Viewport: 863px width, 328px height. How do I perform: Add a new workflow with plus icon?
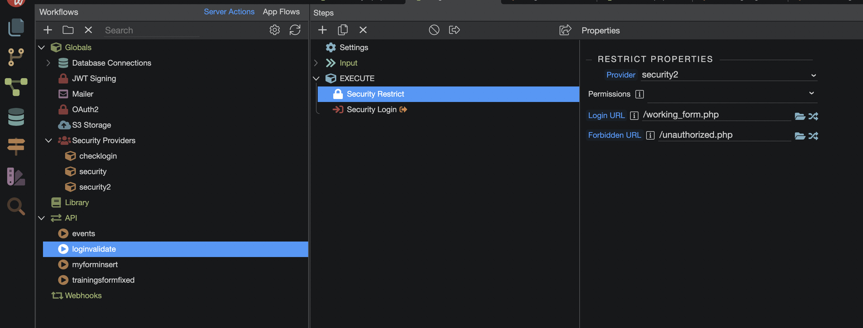(x=48, y=30)
